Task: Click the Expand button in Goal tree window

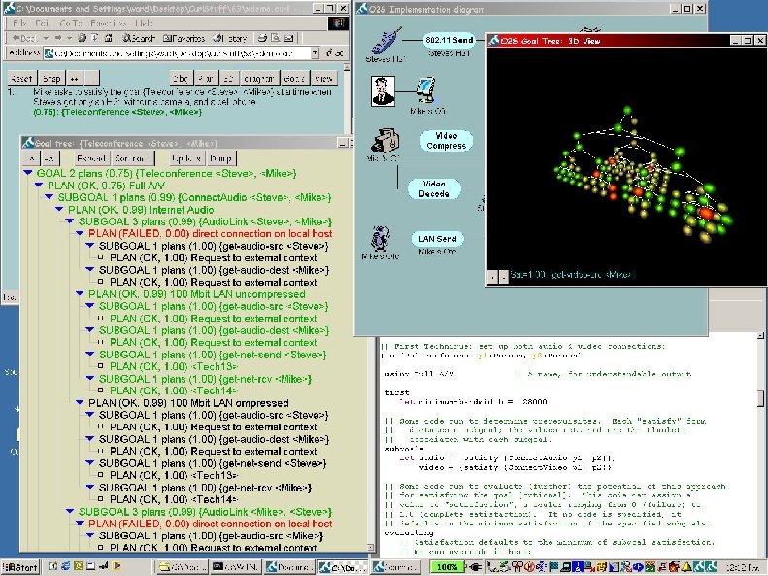Action: (x=91, y=158)
